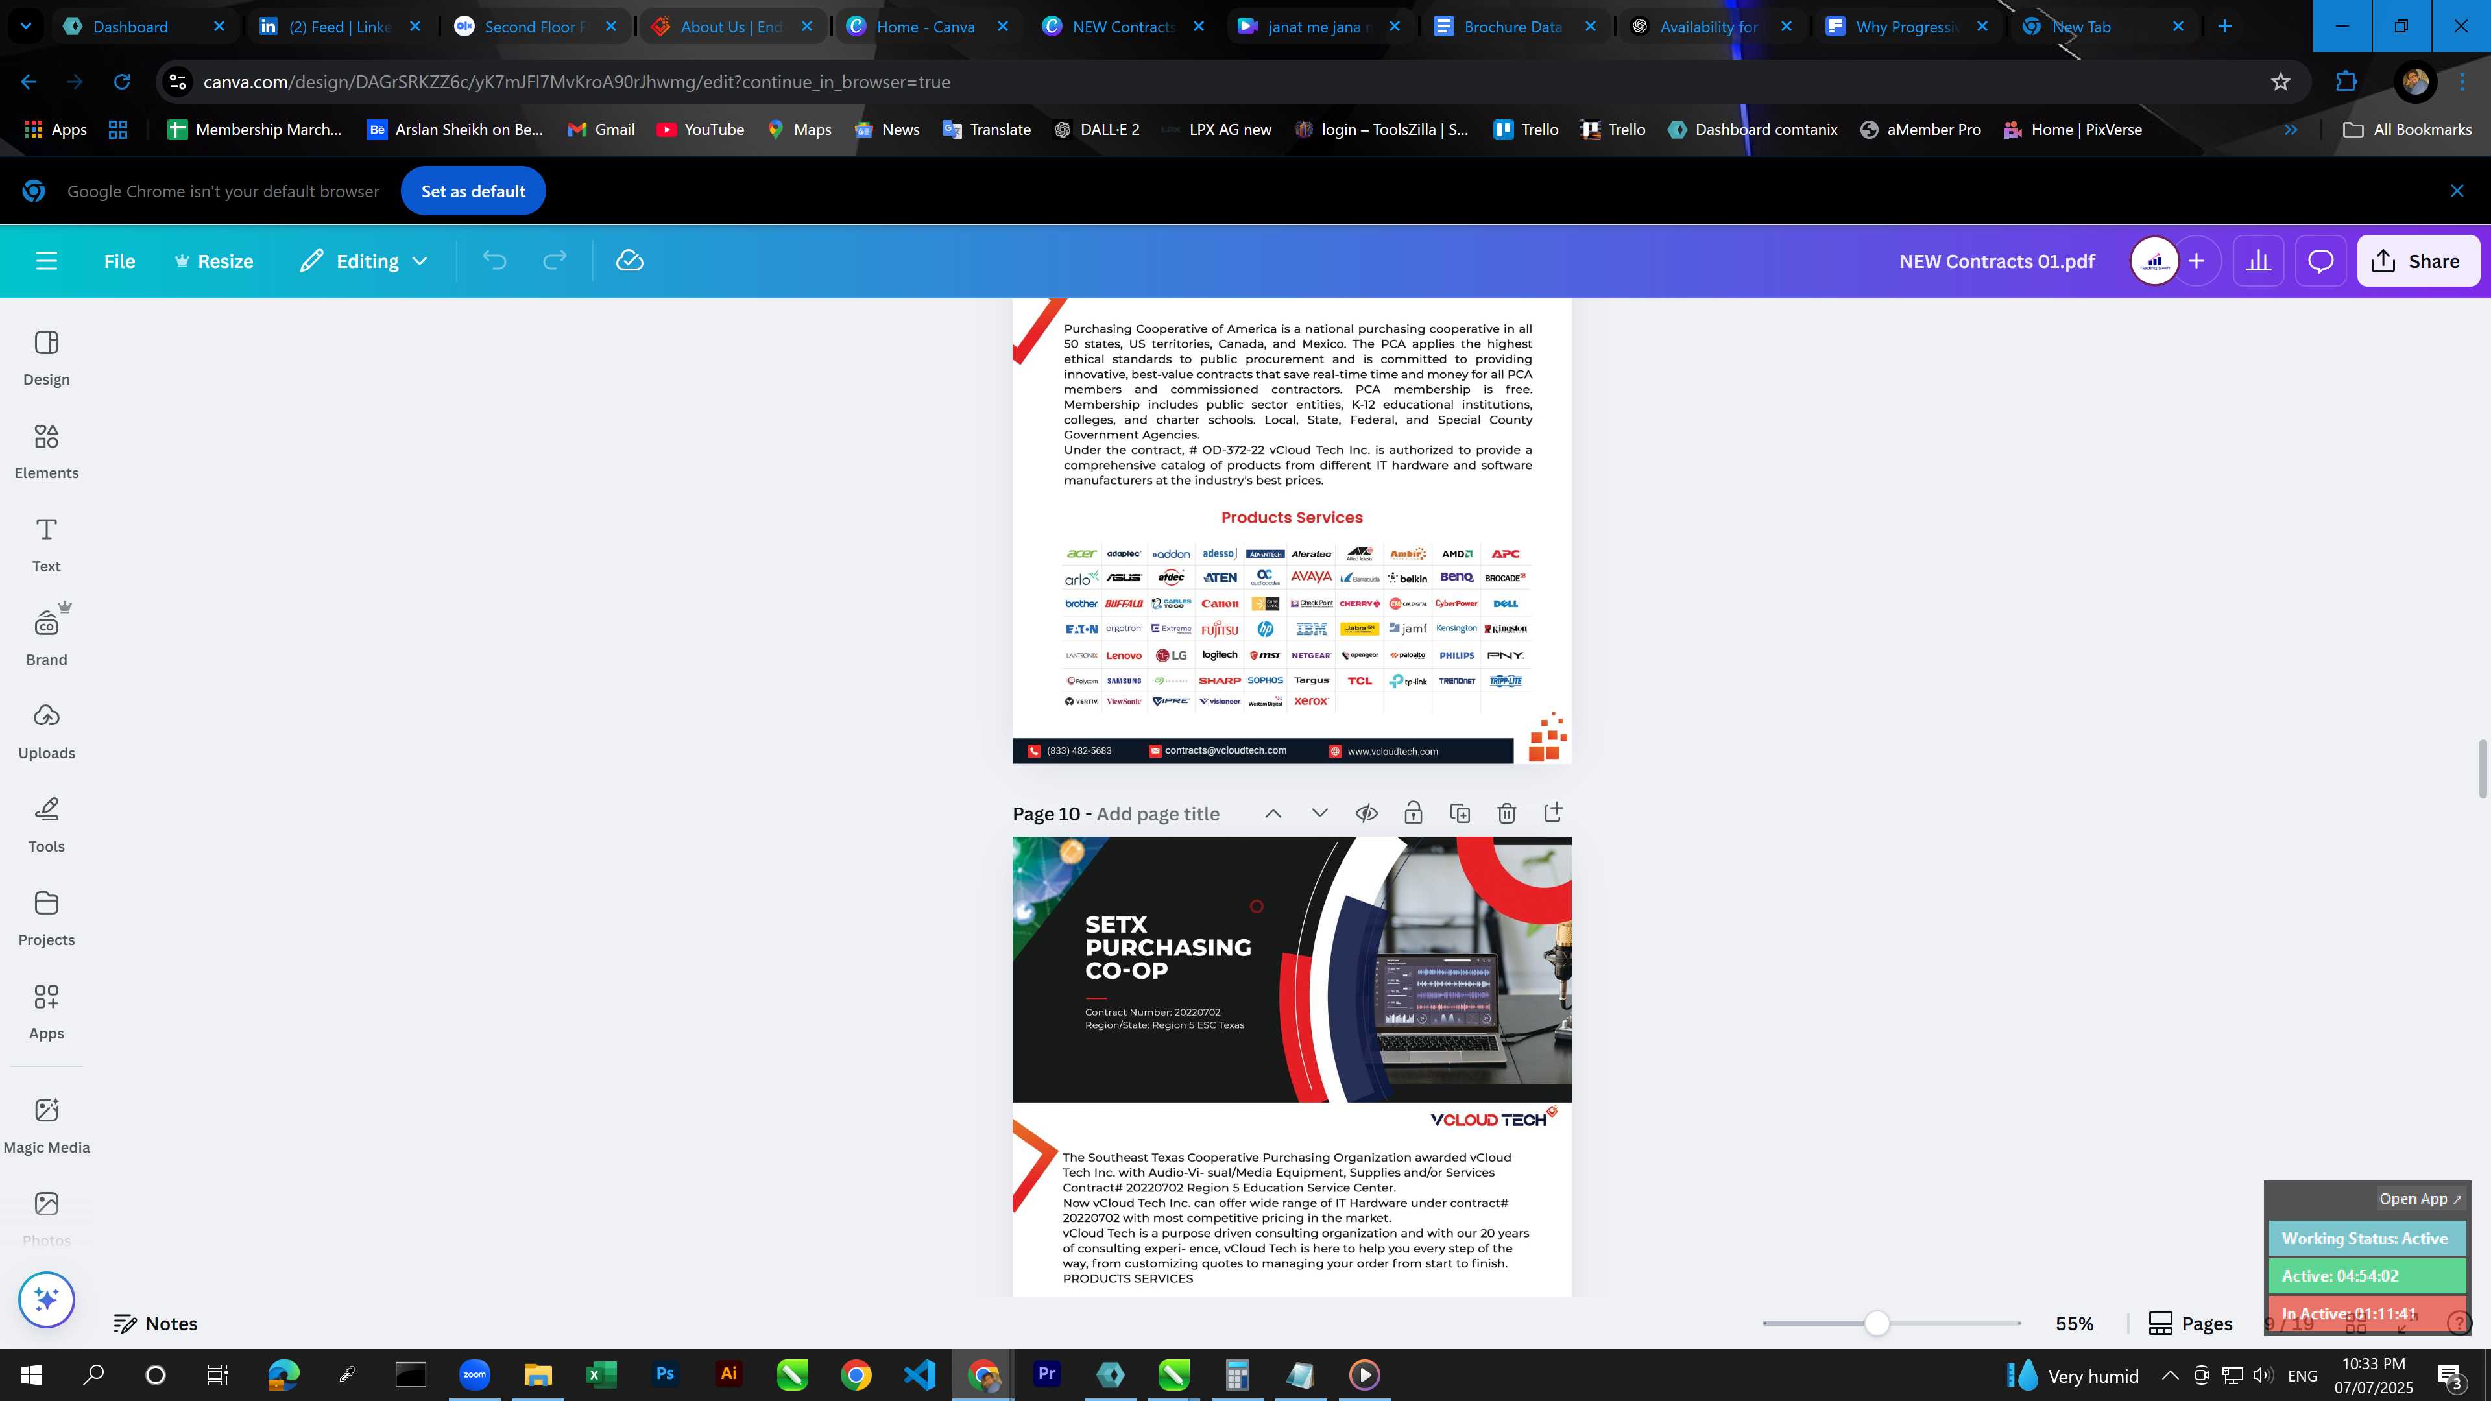
Task: Adjust the zoom slider handle
Action: 1877,1324
